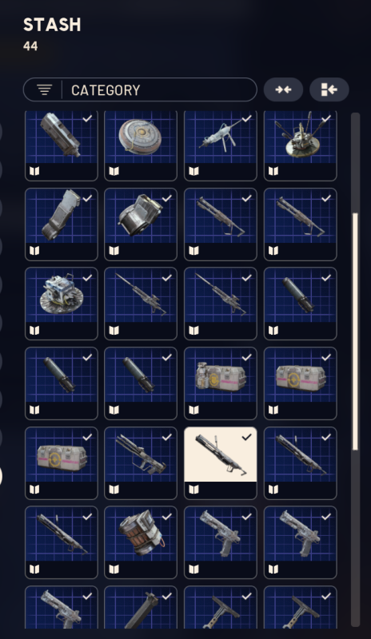This screenshot has height=639, width=371.
Task: Click the filter lines icon beside CATEGORY
Action: coord(44,89)
